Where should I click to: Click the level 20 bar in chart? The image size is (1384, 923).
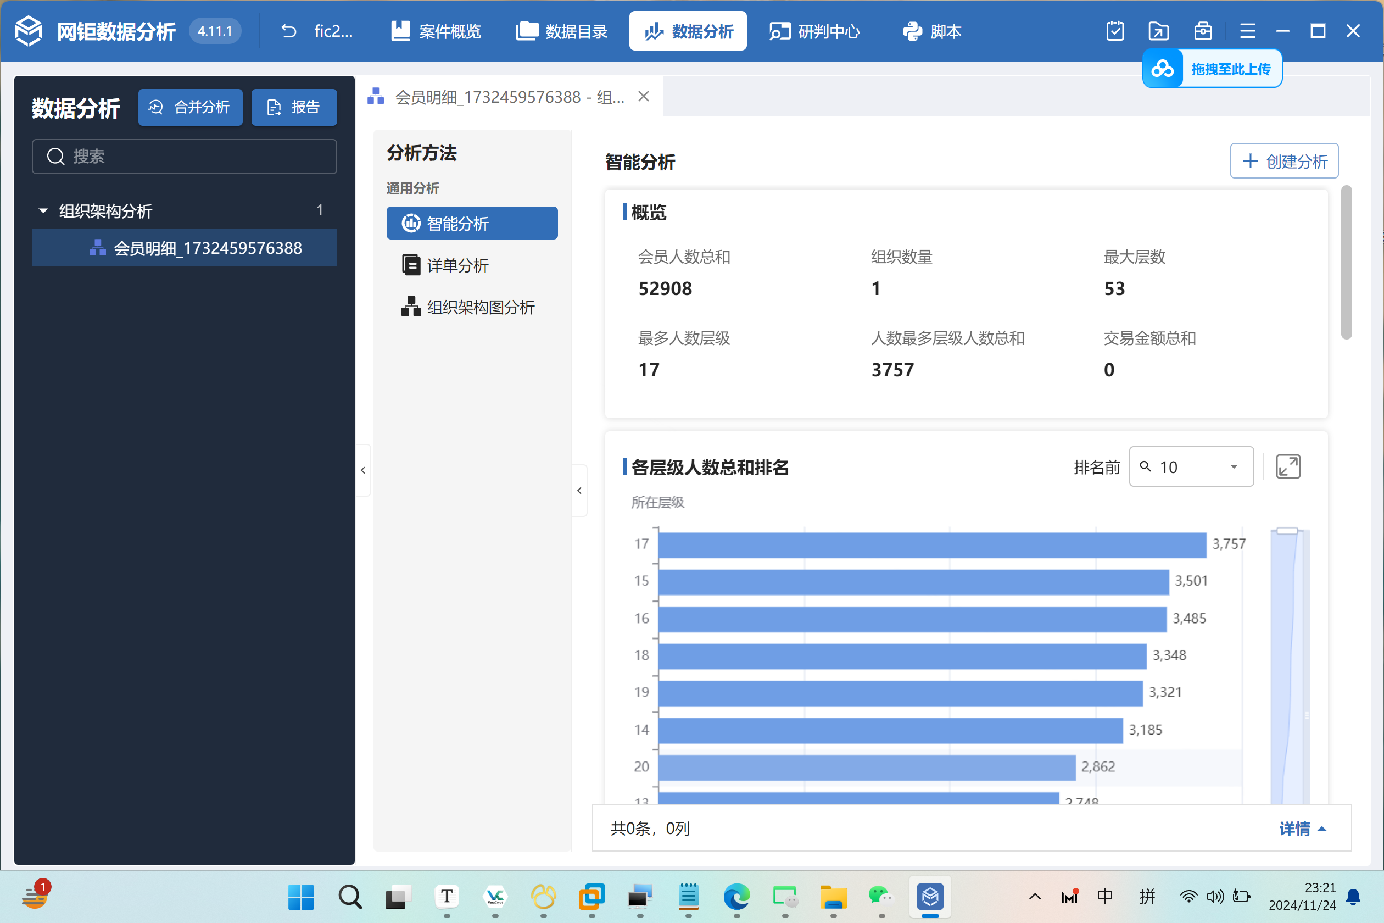click(x=867, y=768)
